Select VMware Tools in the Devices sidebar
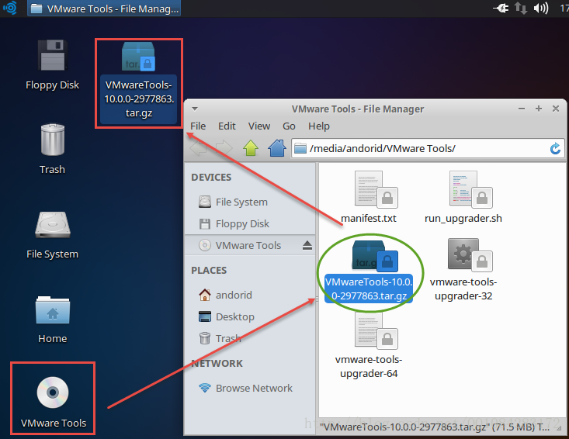 coord(250,245)
